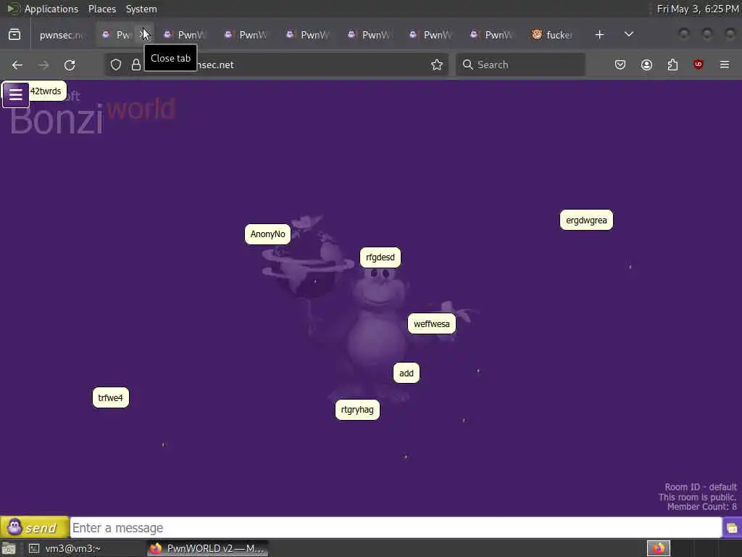Image resolution: width=742 pixels, height=557 pixels.
Task: Open the Firefox View icon
Action: click(14, 35)
